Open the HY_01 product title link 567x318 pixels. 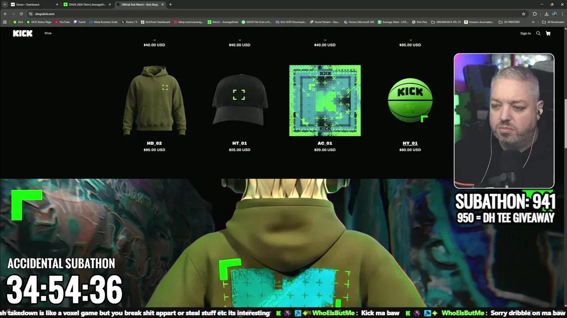410,143
